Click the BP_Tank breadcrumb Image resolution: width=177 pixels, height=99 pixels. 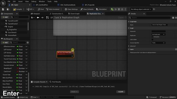click(x=55, y=18)
